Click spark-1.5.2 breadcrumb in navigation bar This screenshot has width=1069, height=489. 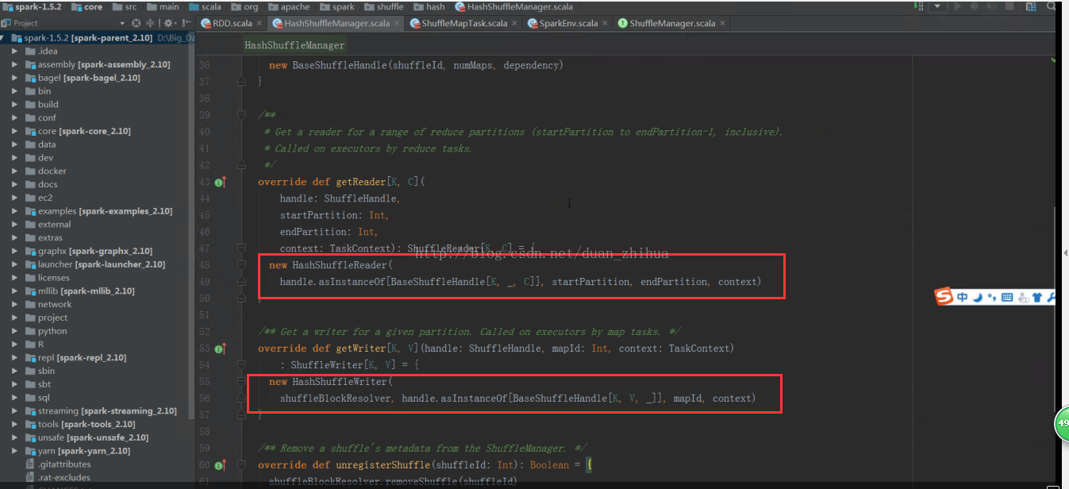pos(33,6)
